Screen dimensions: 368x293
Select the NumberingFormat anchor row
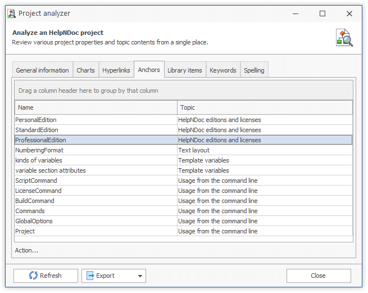[x=184, y=150]
